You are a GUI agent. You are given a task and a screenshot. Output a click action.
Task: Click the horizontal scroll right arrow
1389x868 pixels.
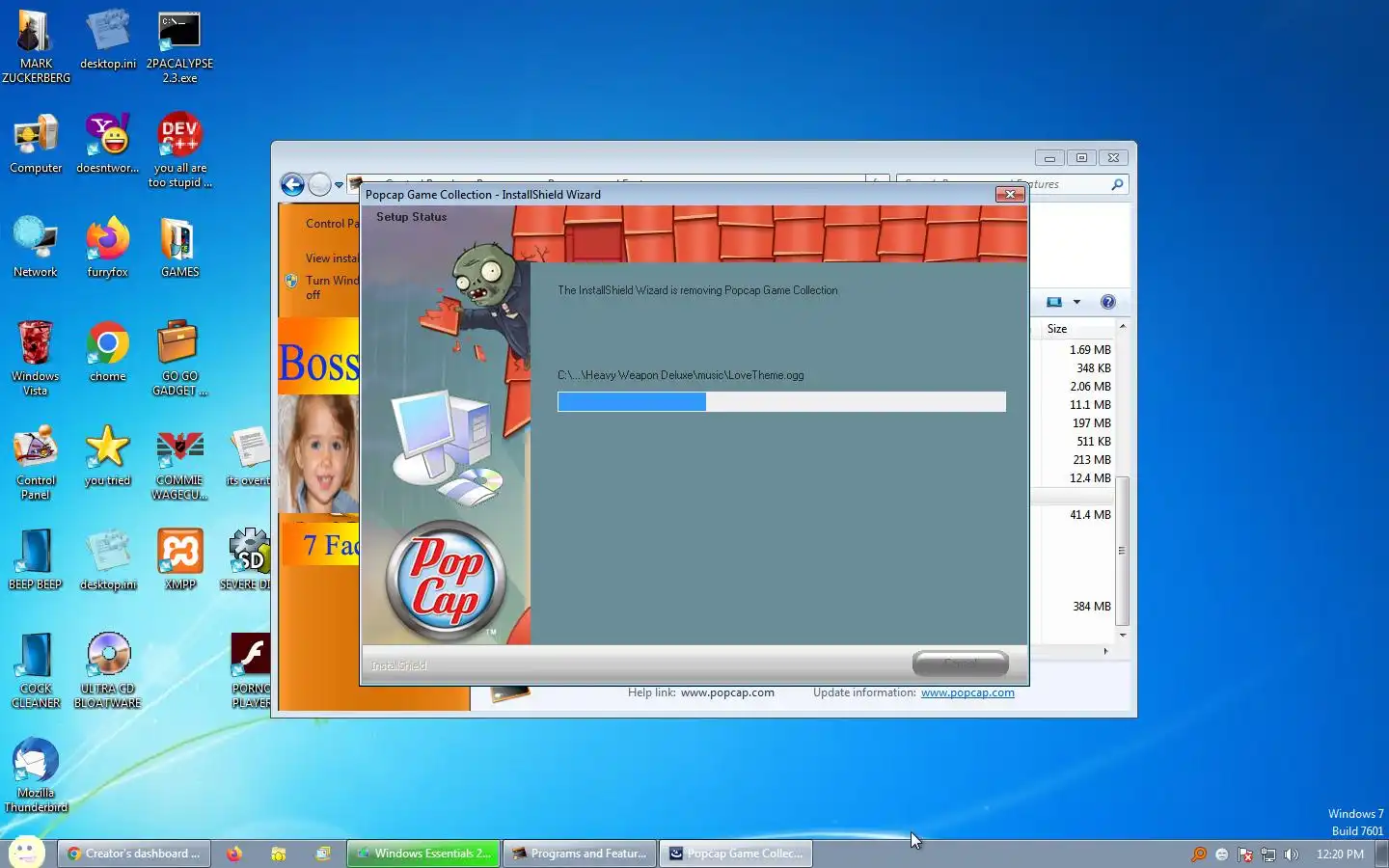click(x=1105, y=652)
